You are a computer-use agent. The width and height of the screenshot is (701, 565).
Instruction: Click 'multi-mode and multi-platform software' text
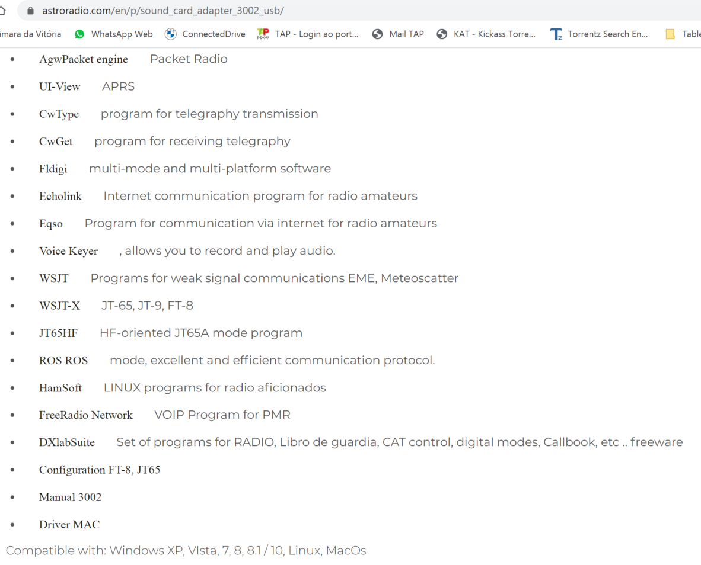pyautogui.click(x=210, y=169)
